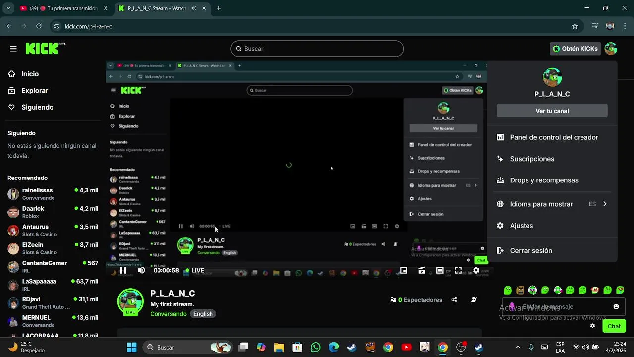Open Daarick Roblox channel

(x=53, y=212)
